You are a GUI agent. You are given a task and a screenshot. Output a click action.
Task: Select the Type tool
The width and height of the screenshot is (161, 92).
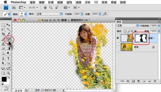pos(8,58)
